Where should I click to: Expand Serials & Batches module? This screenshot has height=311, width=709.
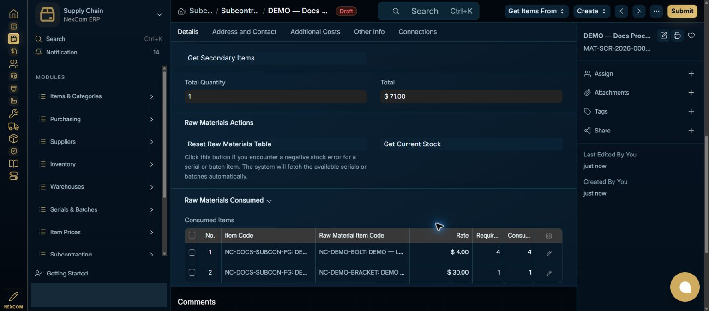[151, 209]
